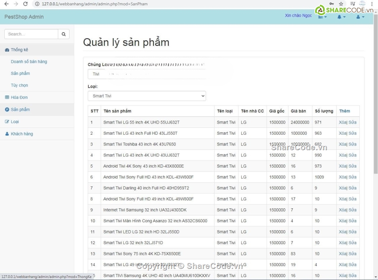Bookmark page with star icon

pyautogui.click(x=341, y=4)
